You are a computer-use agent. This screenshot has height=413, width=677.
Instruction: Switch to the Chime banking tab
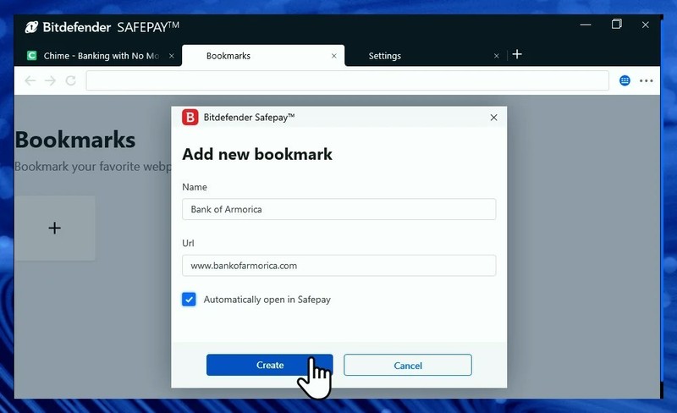coord(95,56)
